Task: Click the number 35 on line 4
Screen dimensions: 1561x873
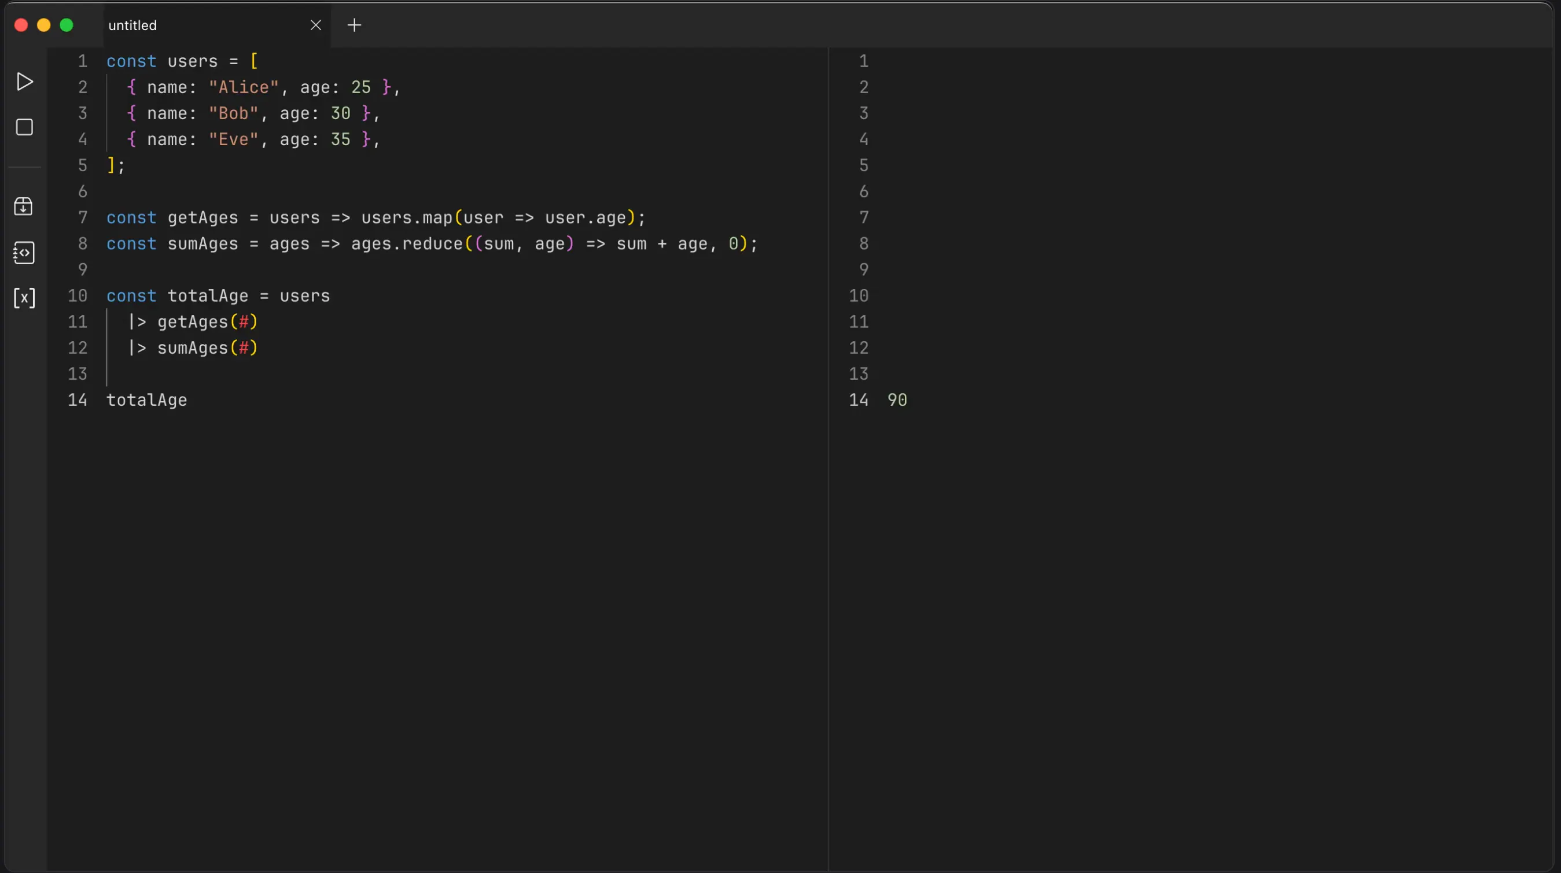Action: pyautogui.click(x=341, y=139)
